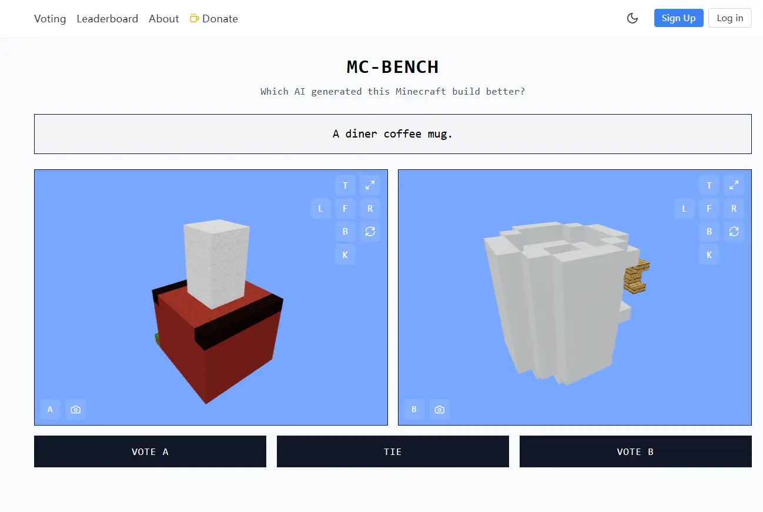763x512 pixels.
Task: Toggle dark mode with the moon icon
Action: [x=633, y=18]
